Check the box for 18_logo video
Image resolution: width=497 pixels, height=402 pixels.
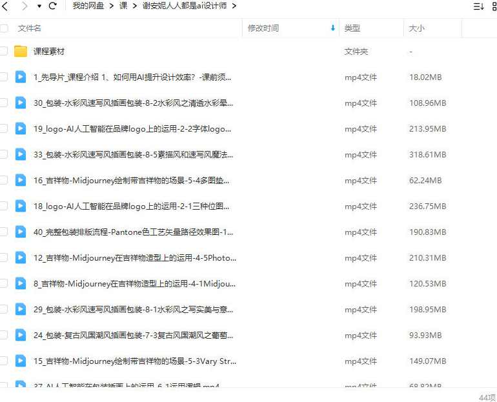tap(4, 206)
